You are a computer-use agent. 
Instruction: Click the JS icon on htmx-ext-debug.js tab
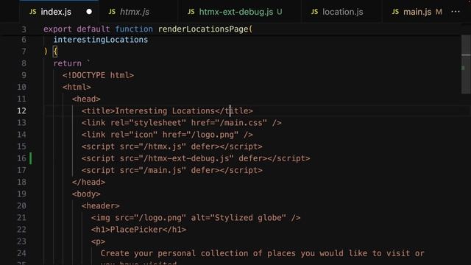tap(191, 12)
